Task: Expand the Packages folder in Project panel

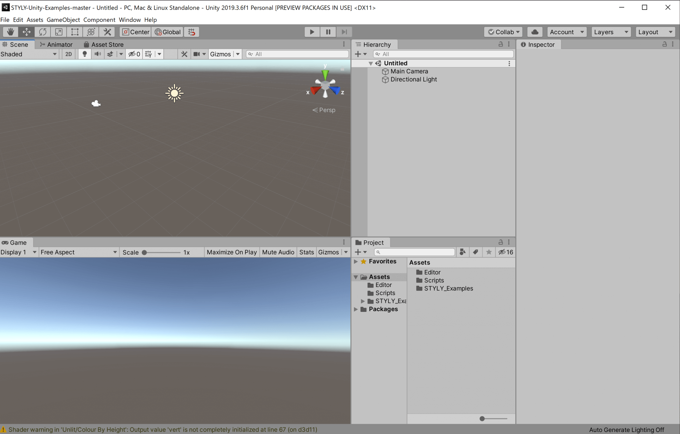Action: 356,309
